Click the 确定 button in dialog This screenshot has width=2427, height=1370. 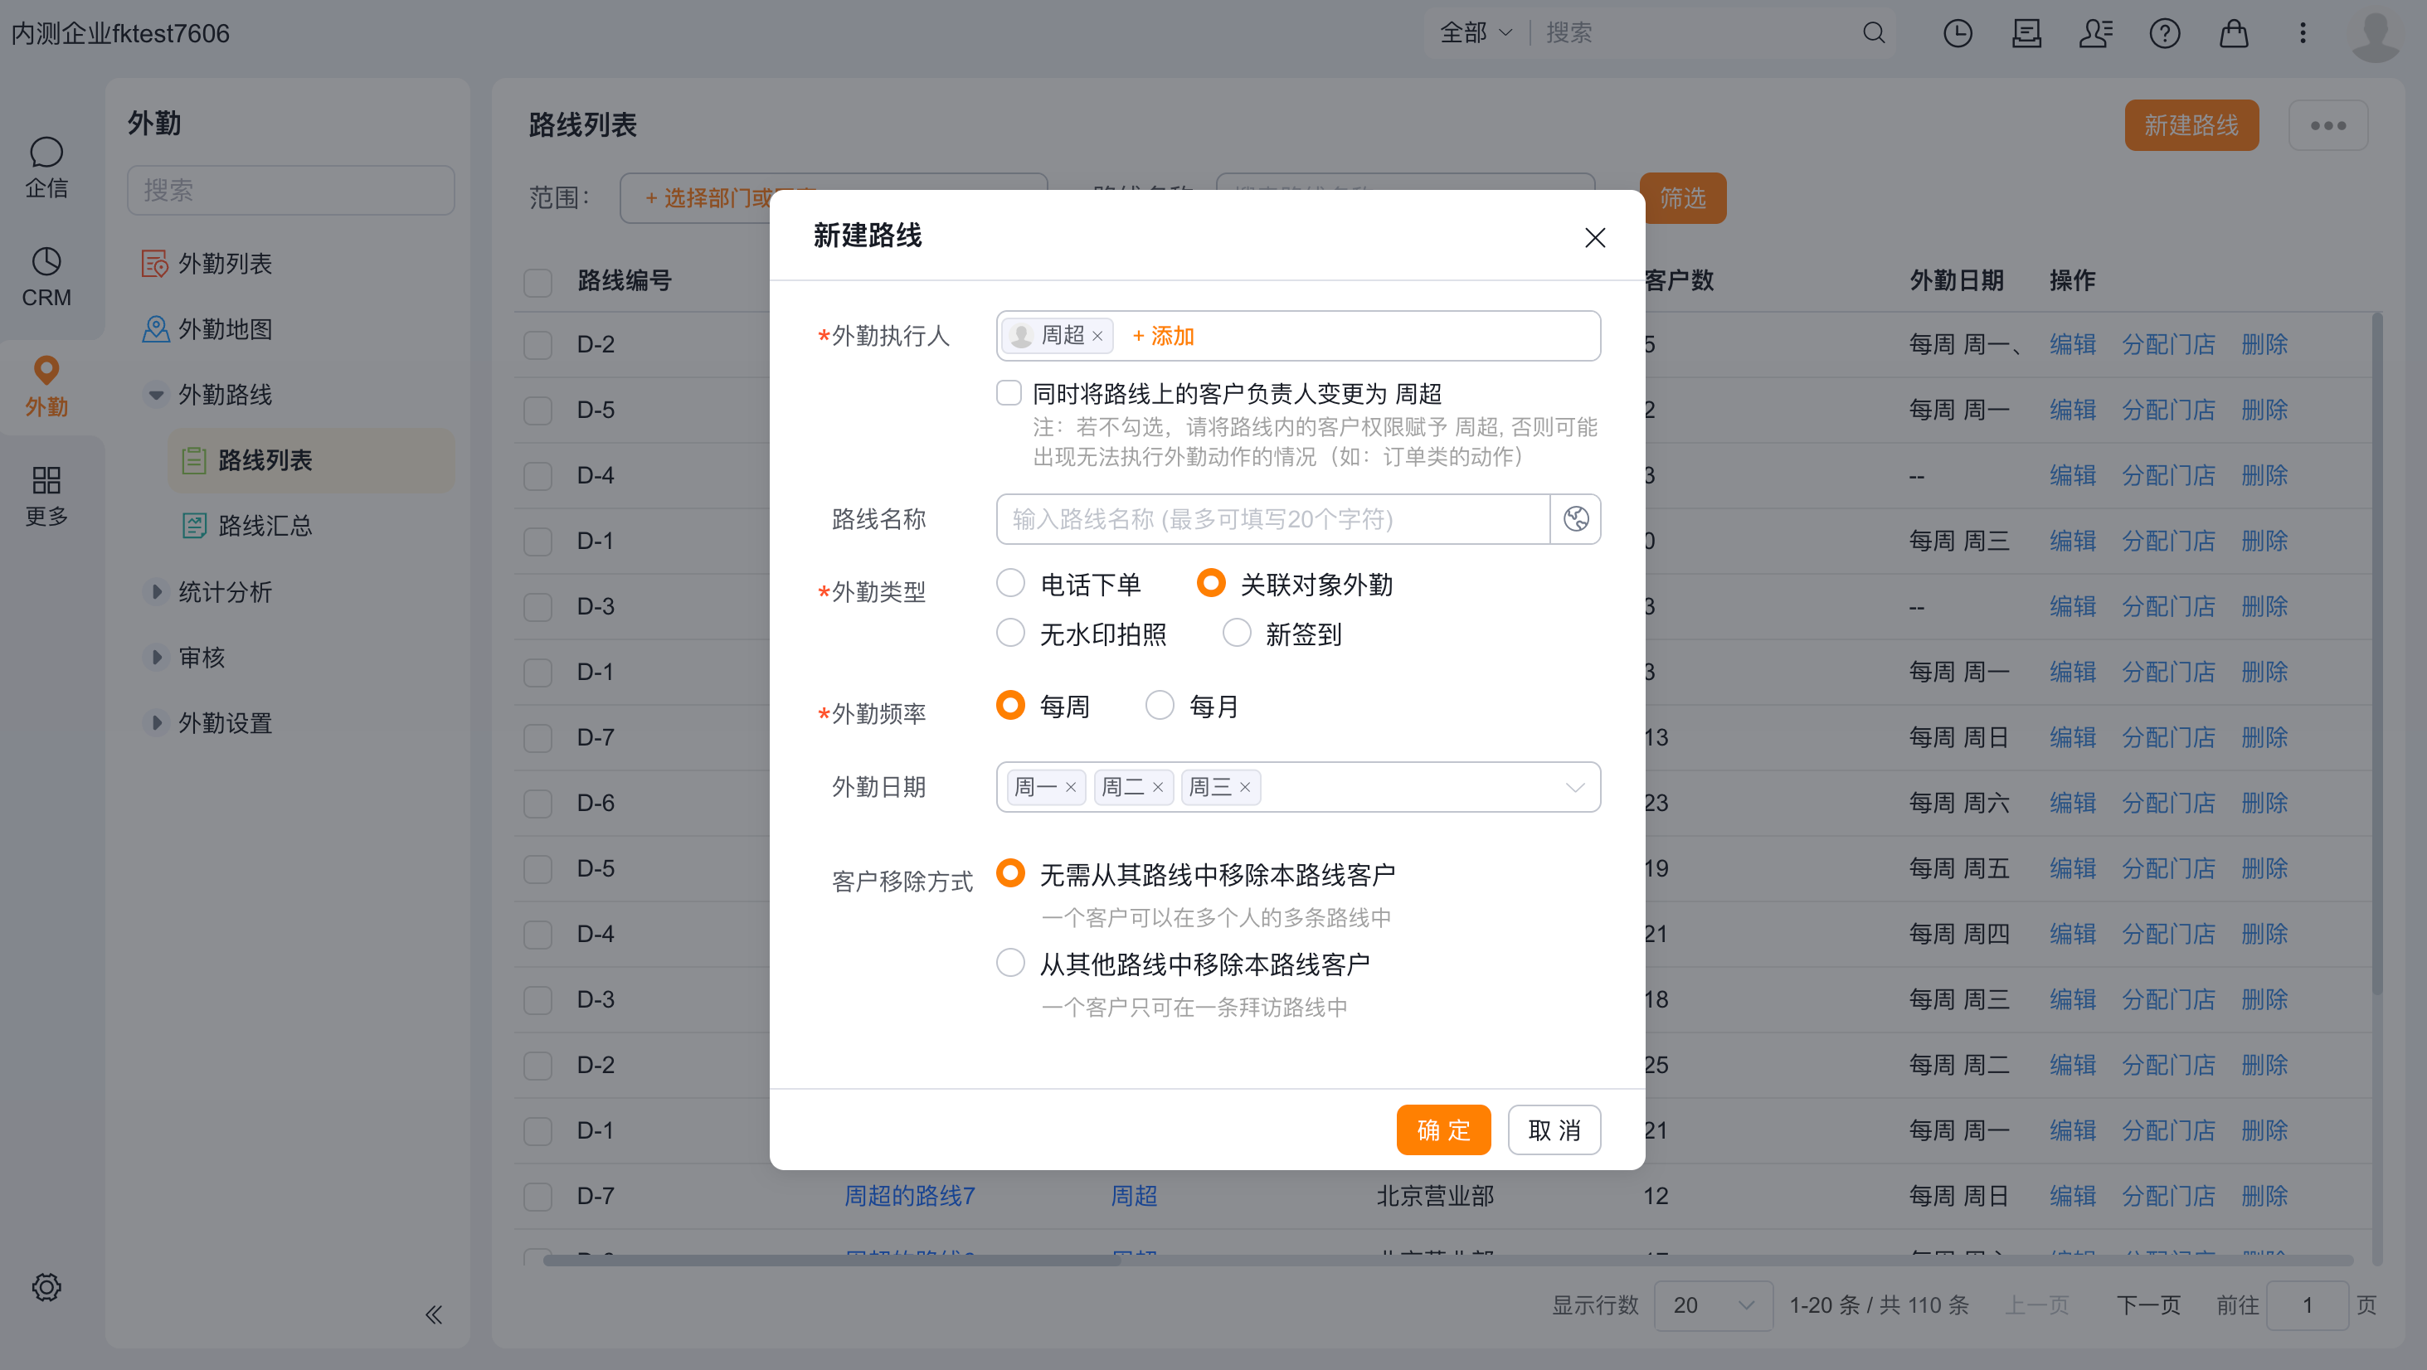click(x=1443, y=1130)
